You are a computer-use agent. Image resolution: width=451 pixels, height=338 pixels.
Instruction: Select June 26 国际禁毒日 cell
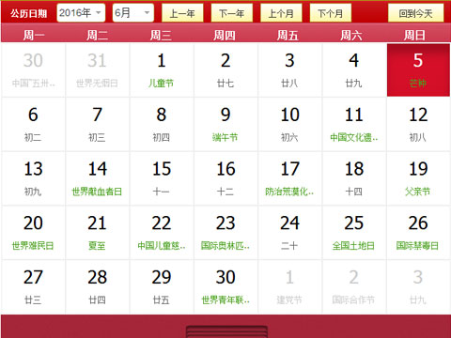point(418,233)
